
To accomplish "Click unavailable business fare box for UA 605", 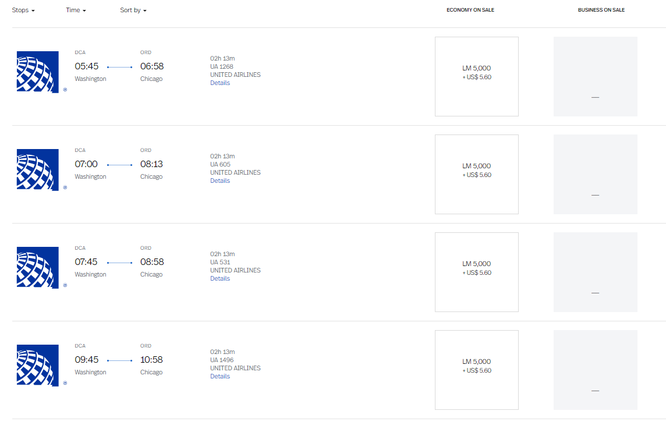I will coord(595,174).
